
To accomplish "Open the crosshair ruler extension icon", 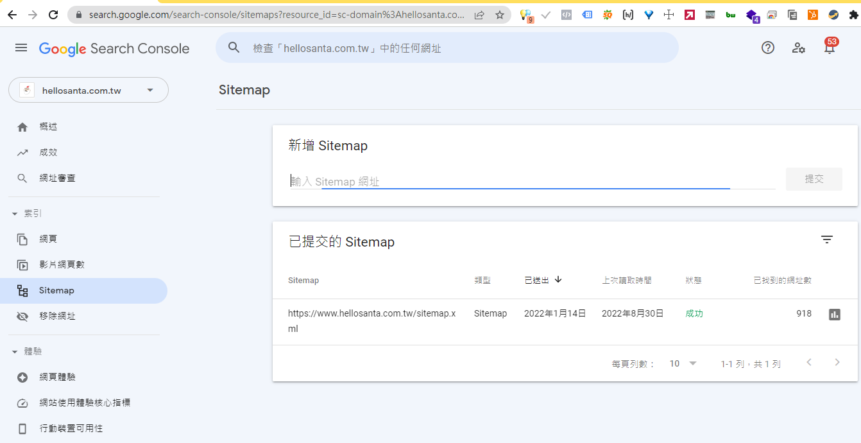I will (x=669, y=15).
